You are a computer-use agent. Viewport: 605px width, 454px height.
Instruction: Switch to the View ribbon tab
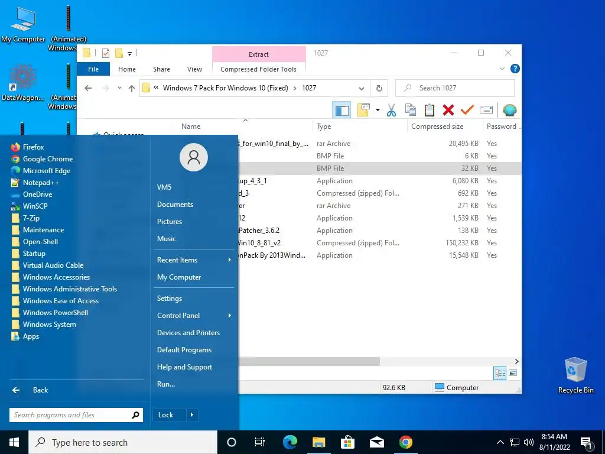click(x=194, y=69)
